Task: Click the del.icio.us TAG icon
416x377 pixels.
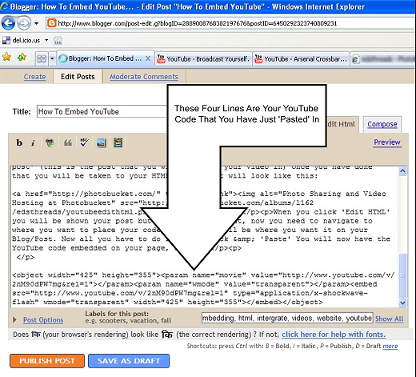Action: click(58, 41)
